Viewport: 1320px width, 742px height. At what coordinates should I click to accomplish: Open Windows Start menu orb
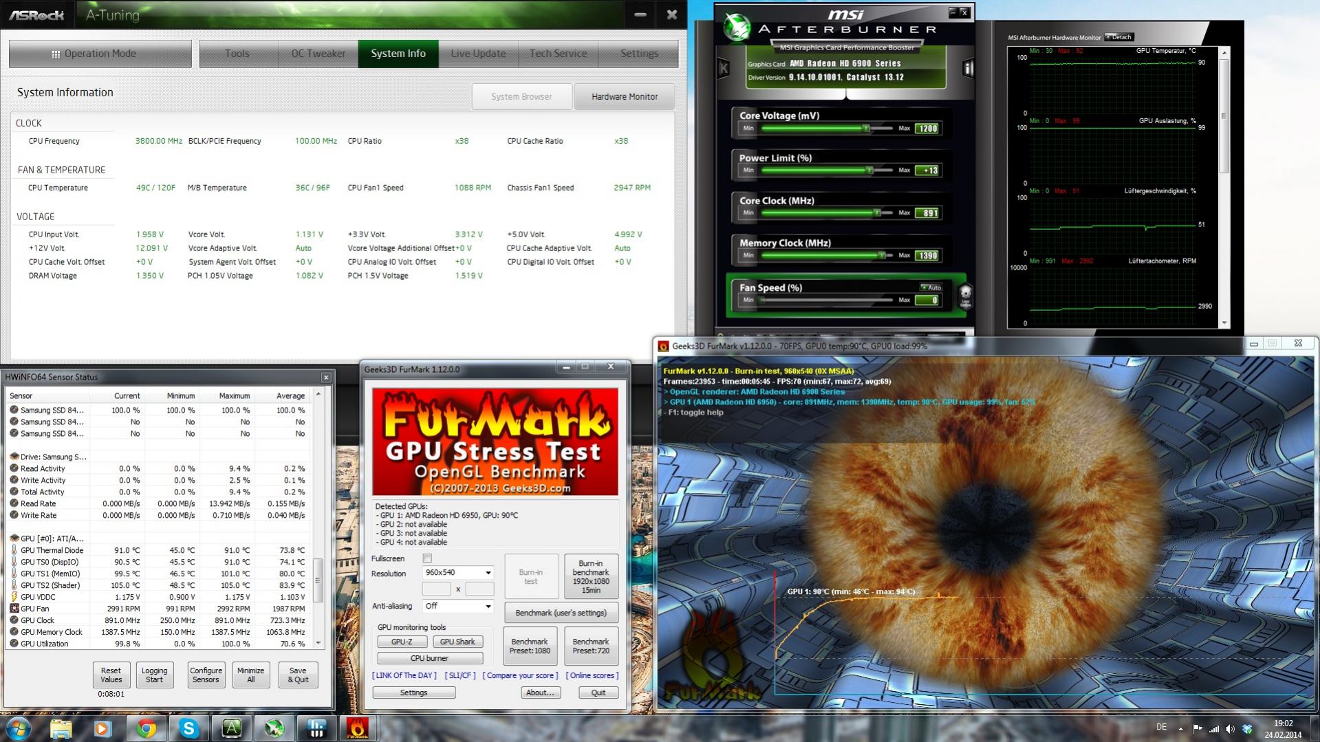pos(19,728)
